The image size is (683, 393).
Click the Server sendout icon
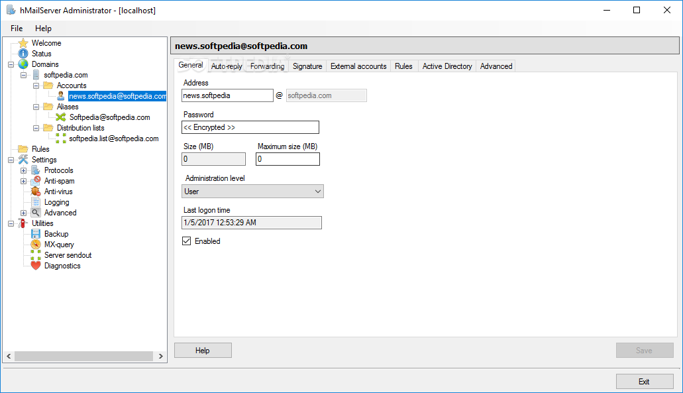(36, 255)
